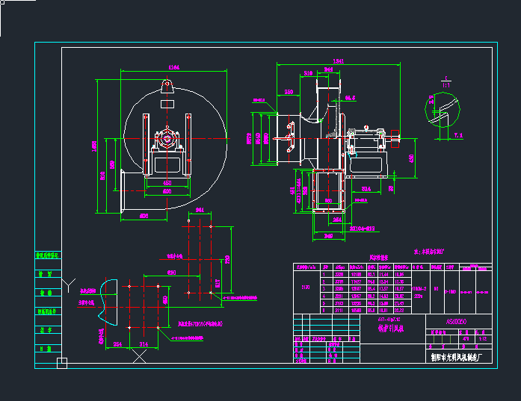521x401 pixels.
Task: Click the bearing housing in the front view
Action: [x=167, y=139]
